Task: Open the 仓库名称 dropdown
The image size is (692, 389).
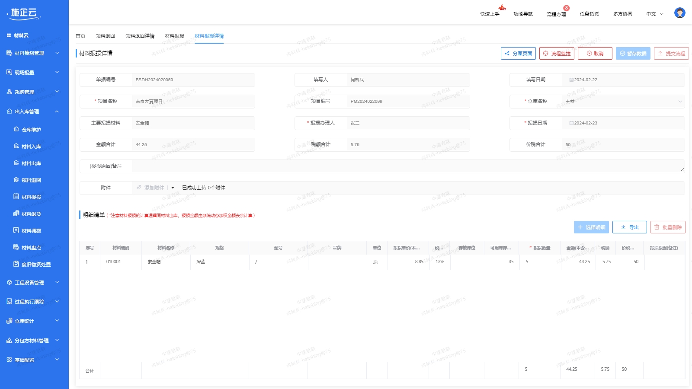Action: click(x=623, y=101)
